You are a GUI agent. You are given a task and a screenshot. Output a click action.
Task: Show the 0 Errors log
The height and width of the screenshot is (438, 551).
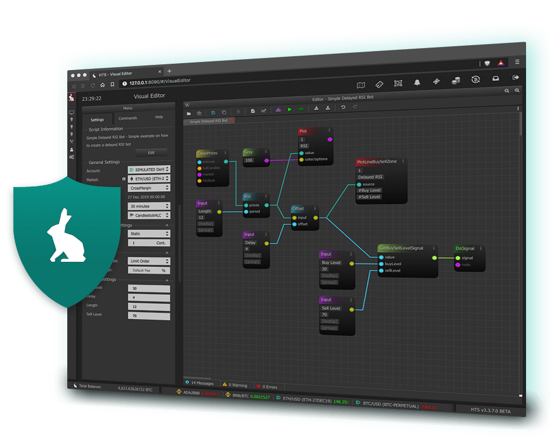(267, 386)
